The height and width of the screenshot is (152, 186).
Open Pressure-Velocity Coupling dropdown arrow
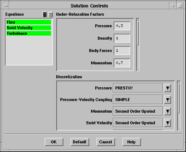coord(168,100)
